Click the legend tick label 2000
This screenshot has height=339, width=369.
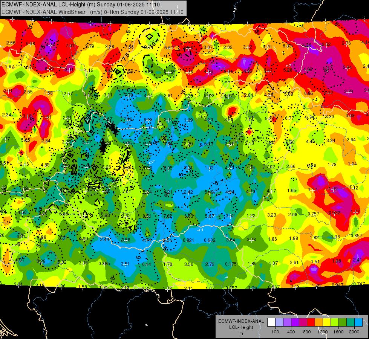(354, 332)
